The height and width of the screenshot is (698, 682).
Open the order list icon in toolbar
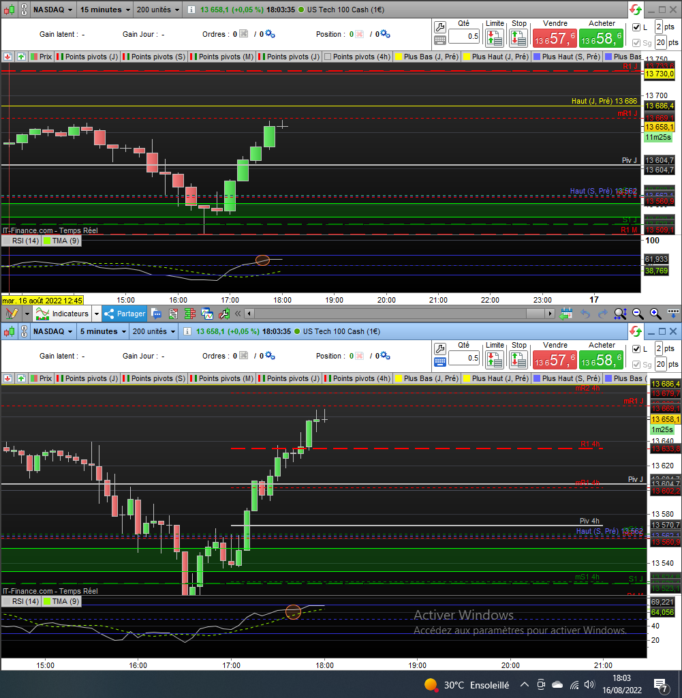[x=173, y=314]
